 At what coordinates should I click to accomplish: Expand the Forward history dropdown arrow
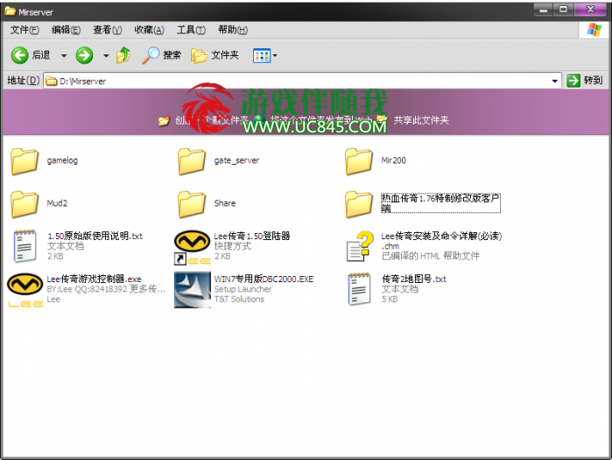pos(106,56)
